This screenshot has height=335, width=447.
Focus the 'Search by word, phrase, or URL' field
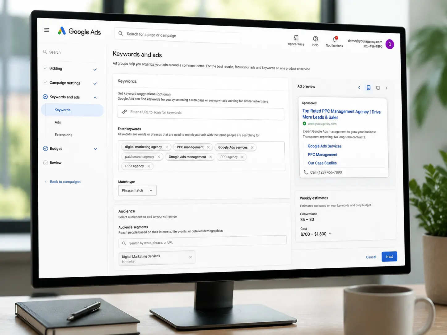tap(203, 241)
